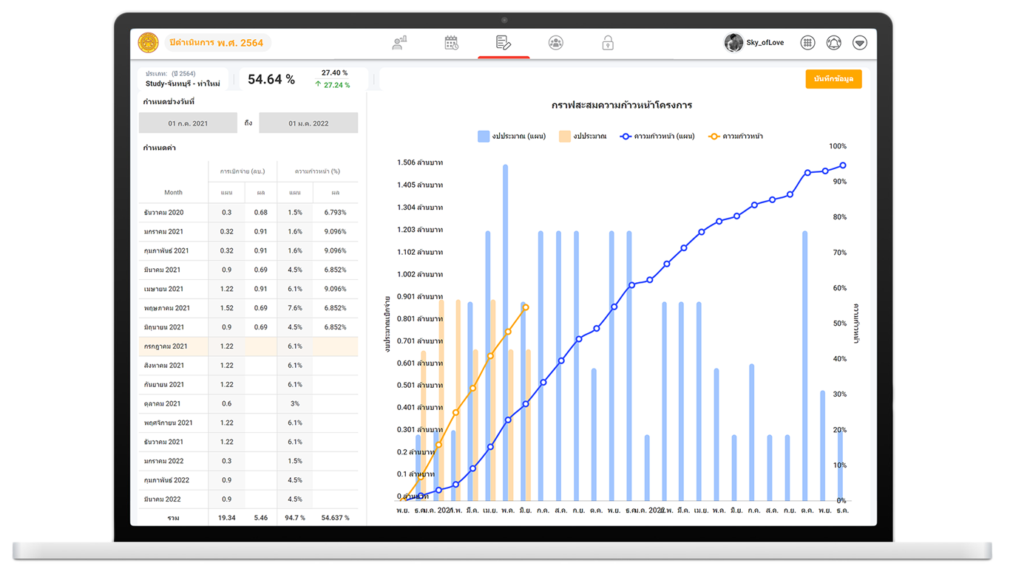Viewport: 1010px width, 574px height.
Task: Open the calendar schedule icon tab
Action: [451, 43]
